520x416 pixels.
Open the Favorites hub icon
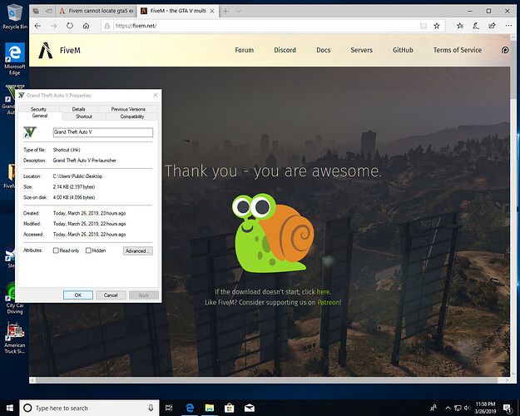[459, 26]
